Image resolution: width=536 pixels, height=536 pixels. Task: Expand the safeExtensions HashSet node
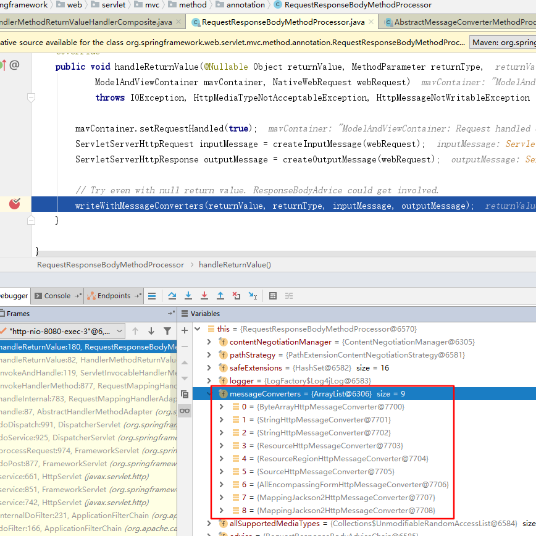click(209, 367)
